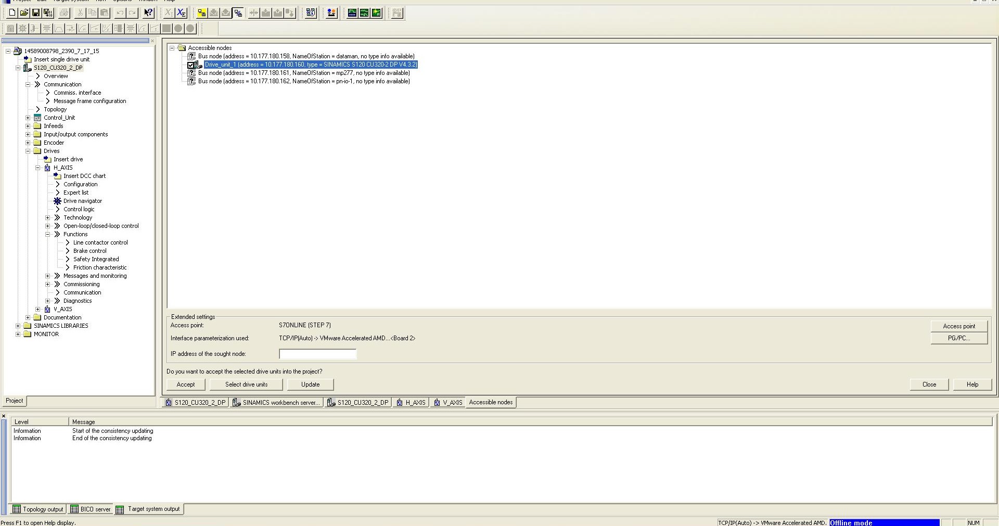The height and width of the screenshot is (526, 999).
Task: Click Insert single drive unit icon
Action: point(28,59)
